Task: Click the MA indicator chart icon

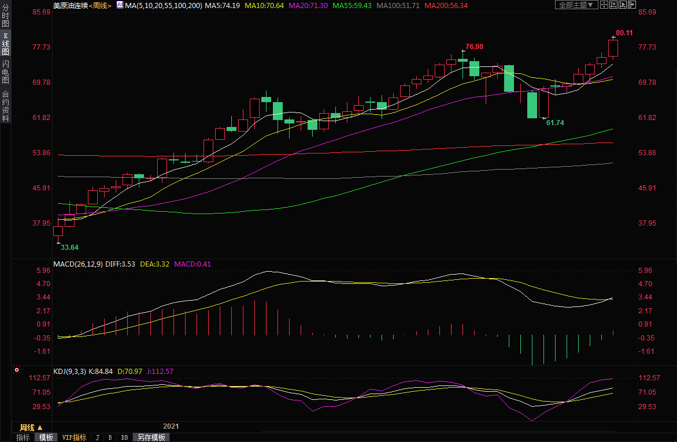Action: point(120,5)
